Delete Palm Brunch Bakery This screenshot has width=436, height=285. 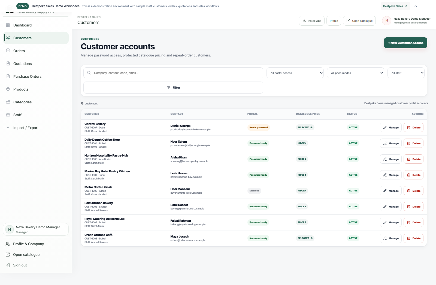(x=413, y=206)
